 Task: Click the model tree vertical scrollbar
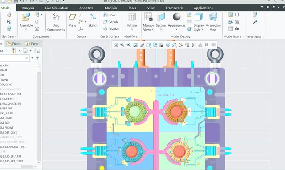click(x=39, y=114)
